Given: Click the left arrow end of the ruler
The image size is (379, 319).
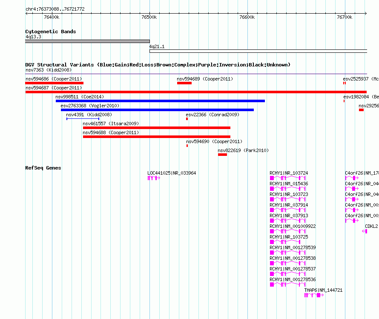Looking at the screenshot, I should point(26,13).
